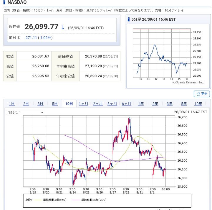Click the 更新 refresh button
212x210 pixels.
point(202,94)
